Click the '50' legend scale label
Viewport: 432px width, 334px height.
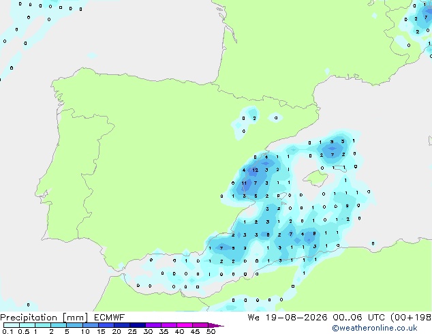pos(211,331)
